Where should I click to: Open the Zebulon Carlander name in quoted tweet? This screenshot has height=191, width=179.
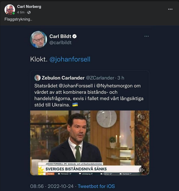coord(63,78)
